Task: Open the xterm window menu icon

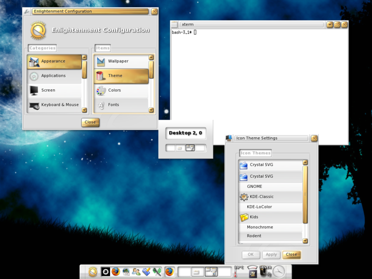Action: tap(175, 24)
